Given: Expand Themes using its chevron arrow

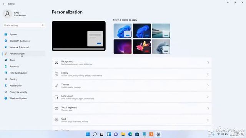Looking at the screenshot, I should click(208, 85).
